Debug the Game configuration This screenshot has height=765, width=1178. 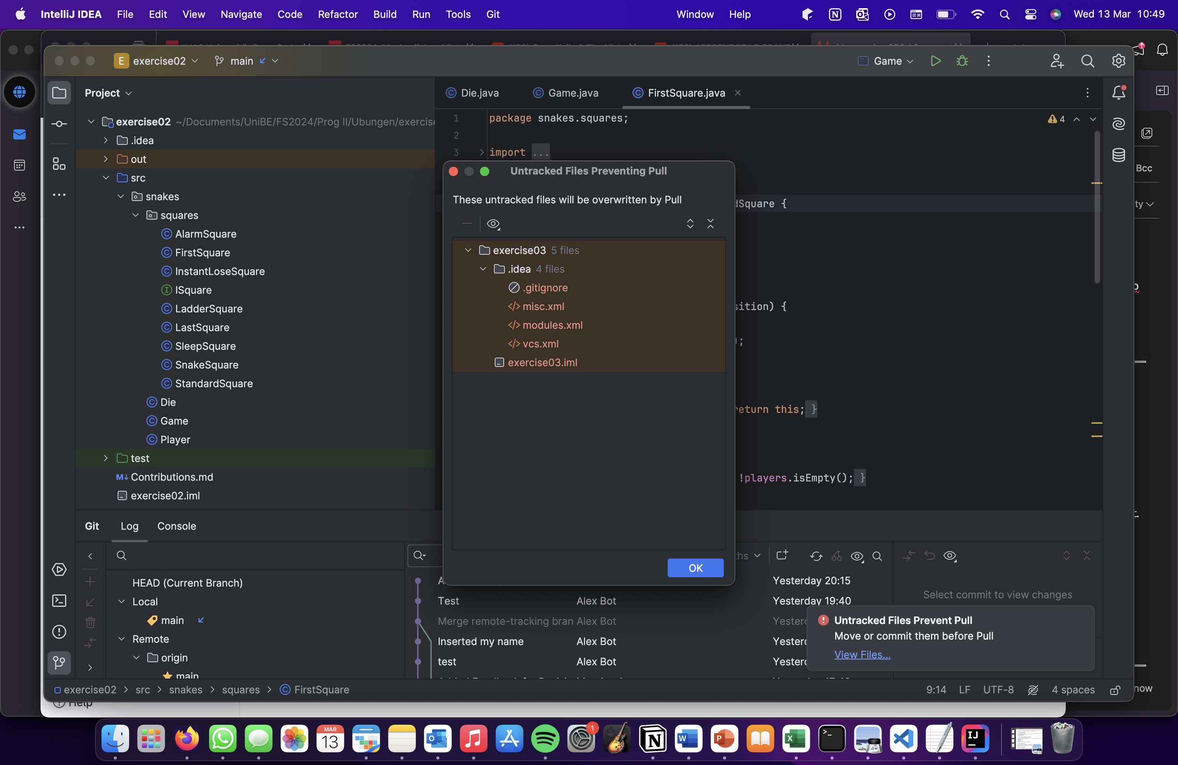(962, 61)
